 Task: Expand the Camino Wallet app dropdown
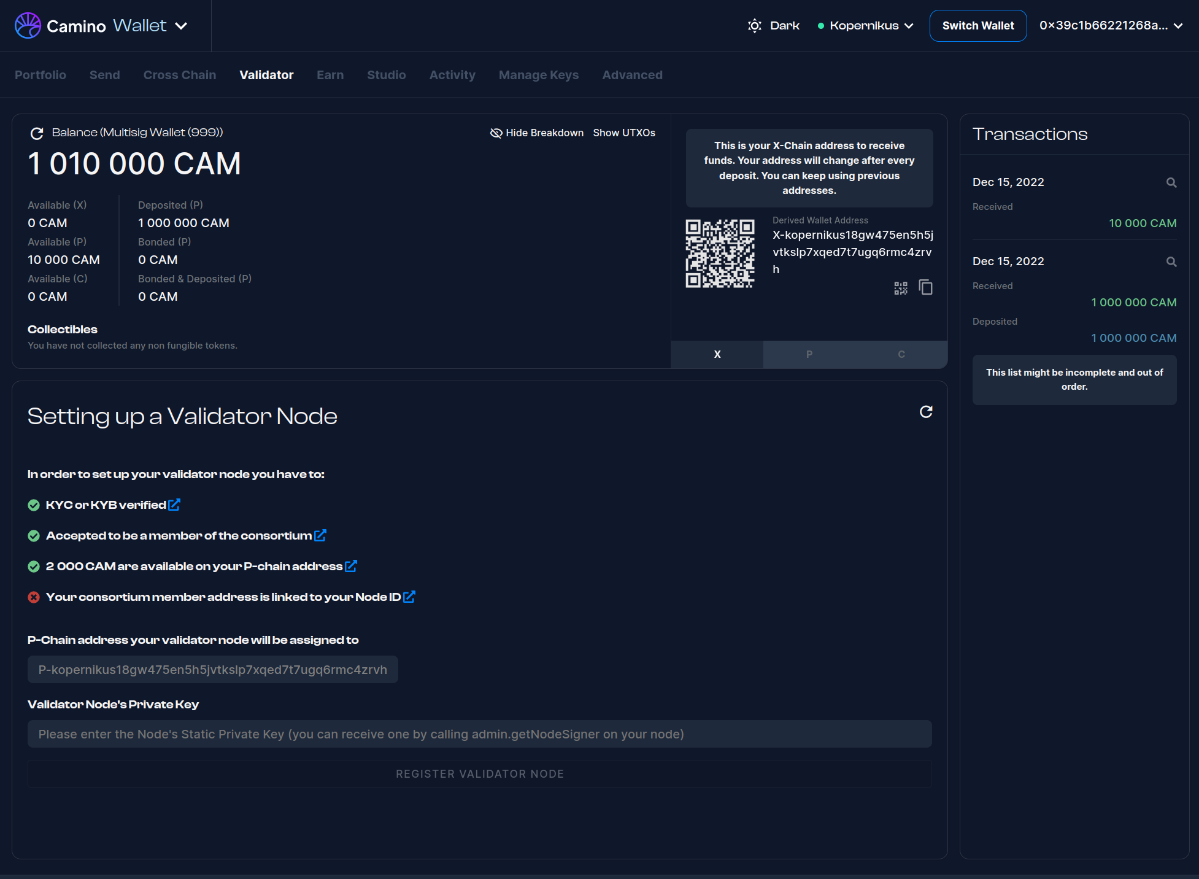click(181, 26)
